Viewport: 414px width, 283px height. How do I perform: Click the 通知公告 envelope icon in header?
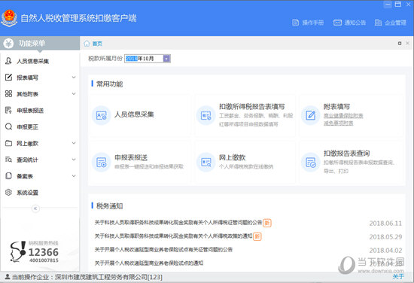(x=337, y=23)
